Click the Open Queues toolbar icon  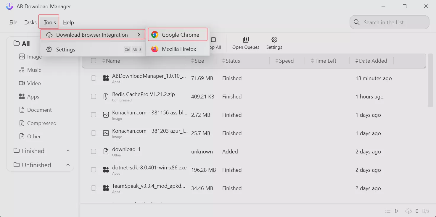[246, 40]
